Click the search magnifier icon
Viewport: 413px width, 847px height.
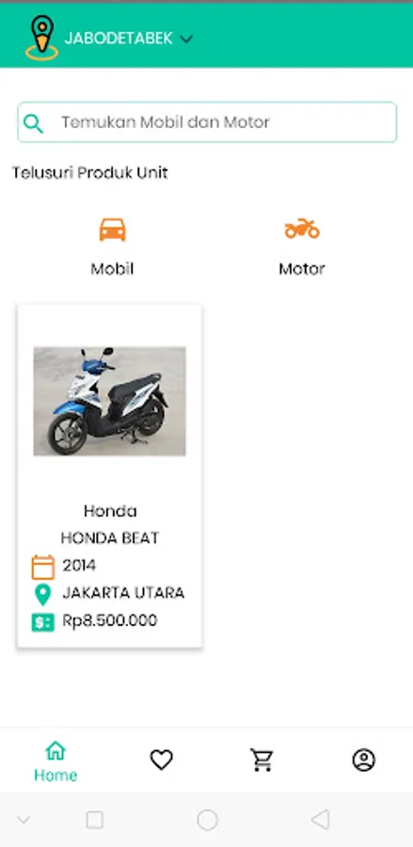point(34,123)
